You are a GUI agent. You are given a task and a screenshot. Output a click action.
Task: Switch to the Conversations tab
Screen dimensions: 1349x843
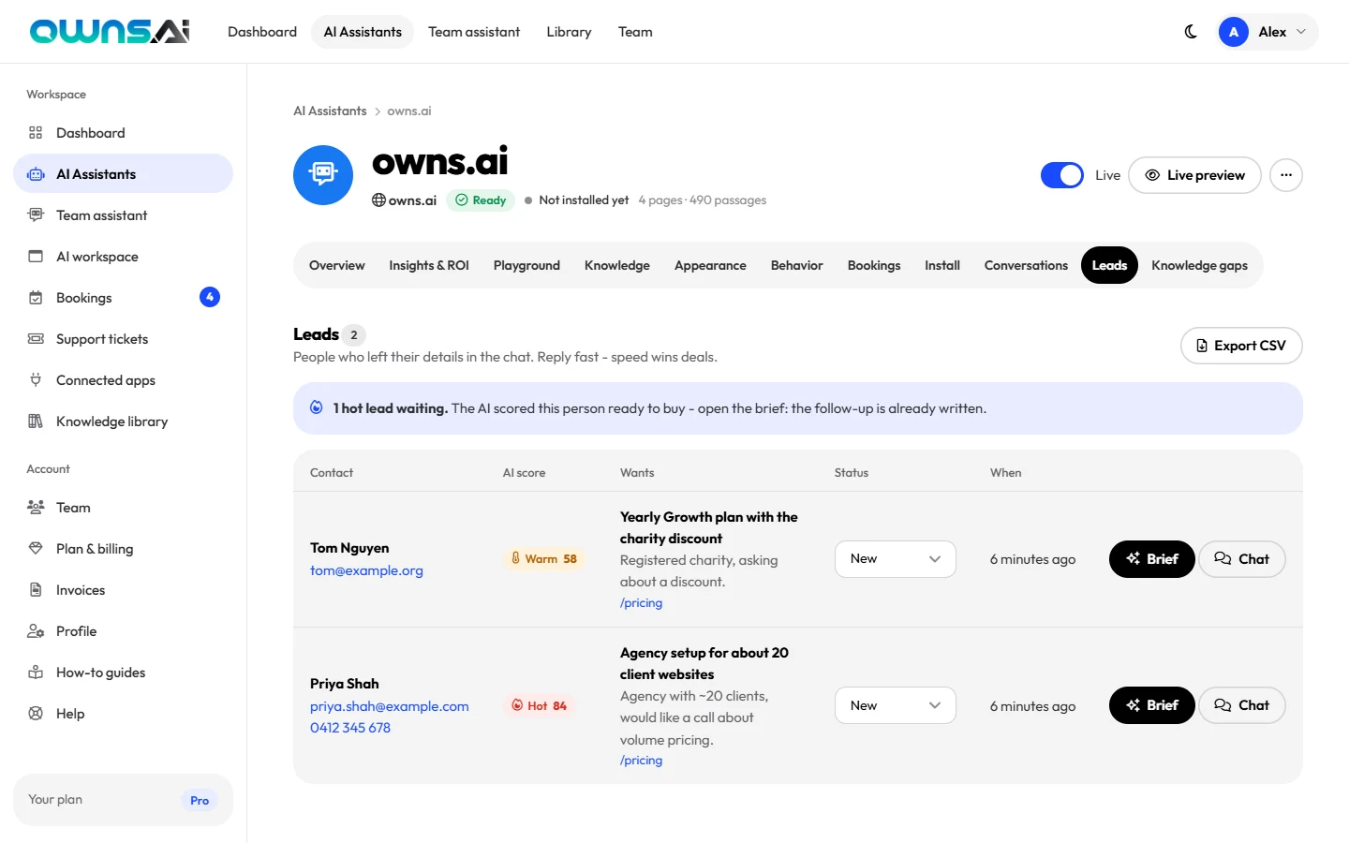pyautogui.click(x=1026, y=266)
